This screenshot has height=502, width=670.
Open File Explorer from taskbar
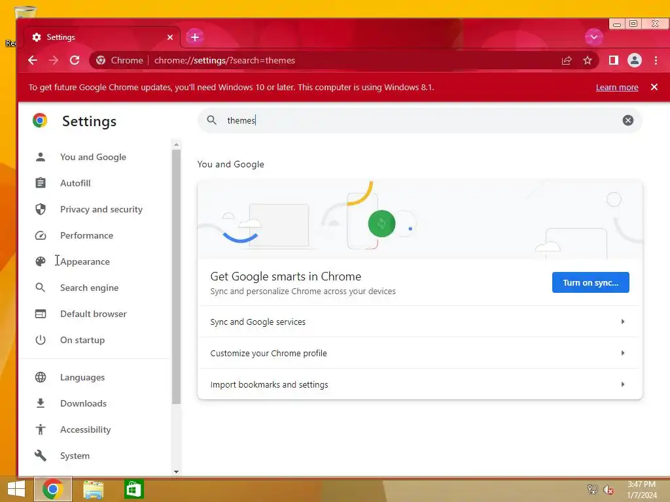93,490
